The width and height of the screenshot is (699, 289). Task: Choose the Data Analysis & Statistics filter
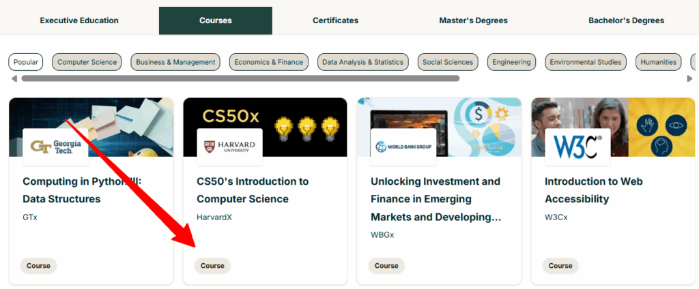362,62
